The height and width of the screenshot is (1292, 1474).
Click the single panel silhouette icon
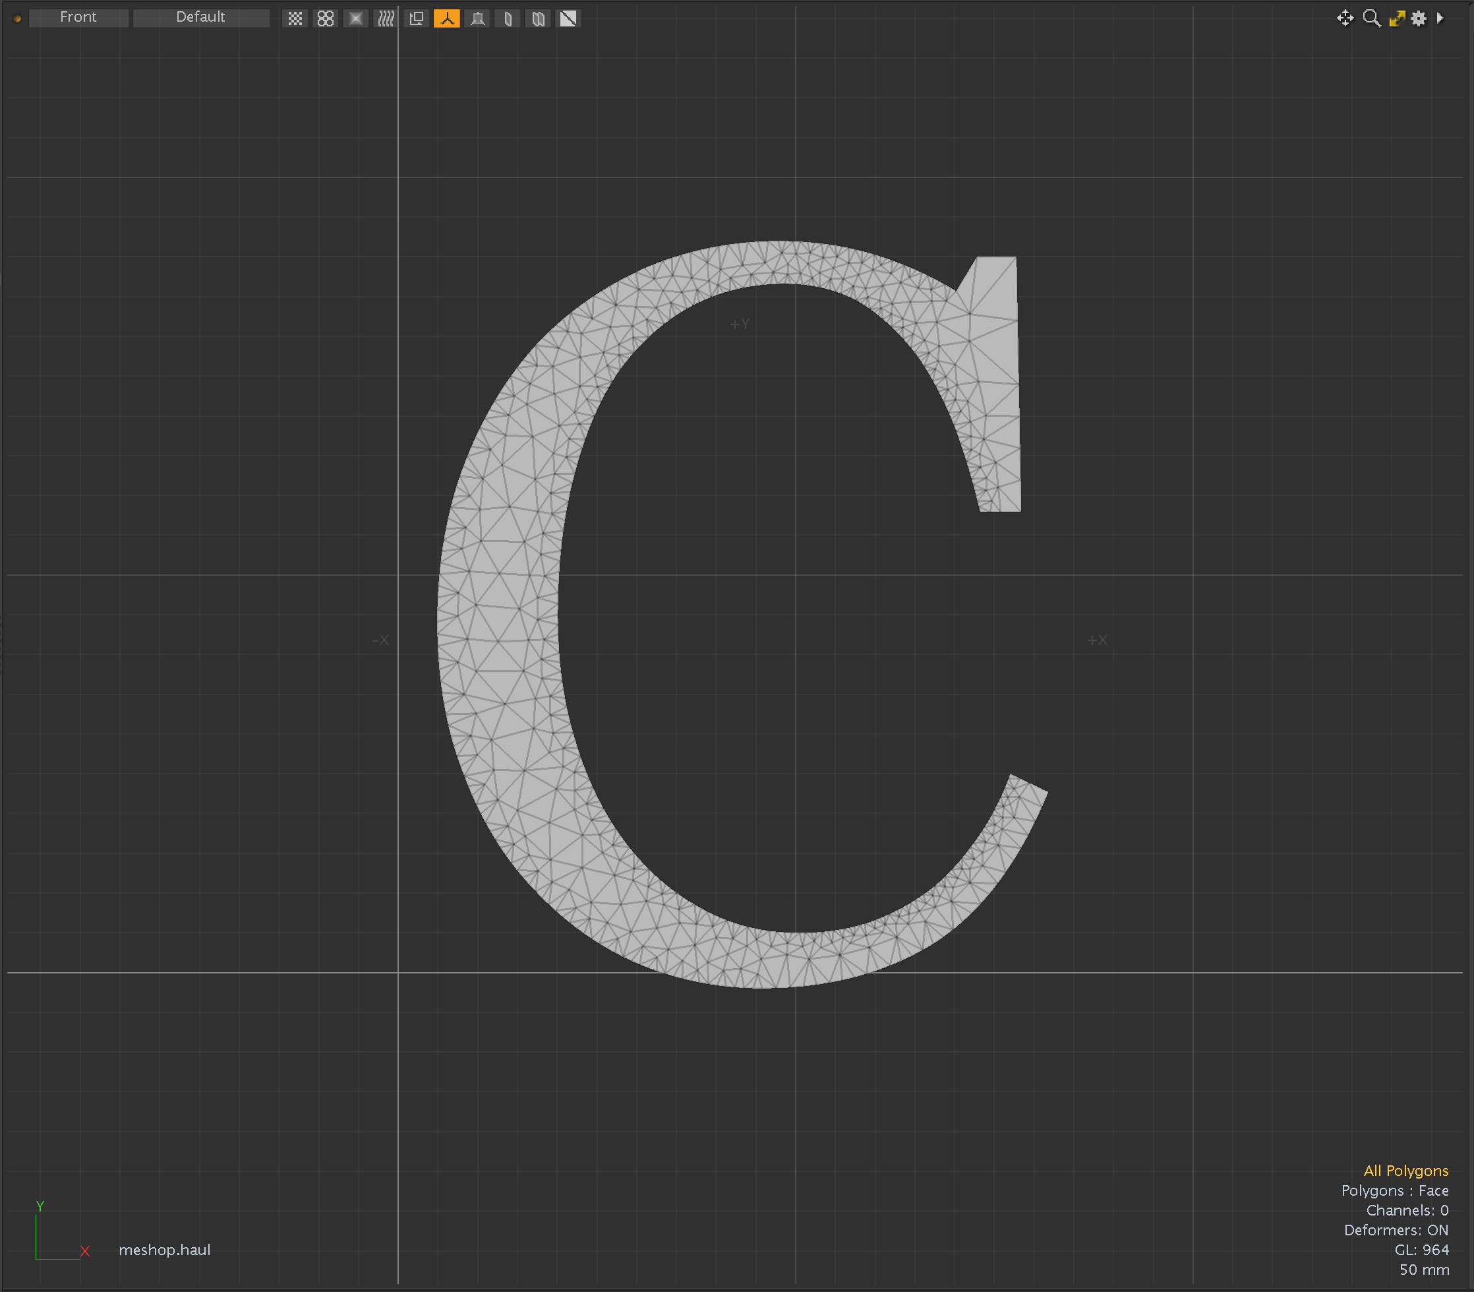point(508,18)
